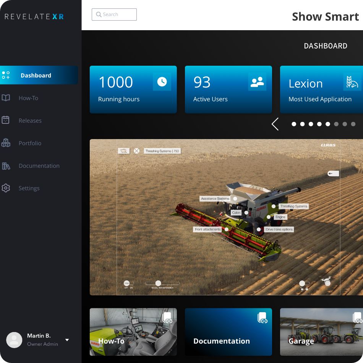Select the Front attachments hotspot label
This screenshot has height=363, width=363.
207,229
